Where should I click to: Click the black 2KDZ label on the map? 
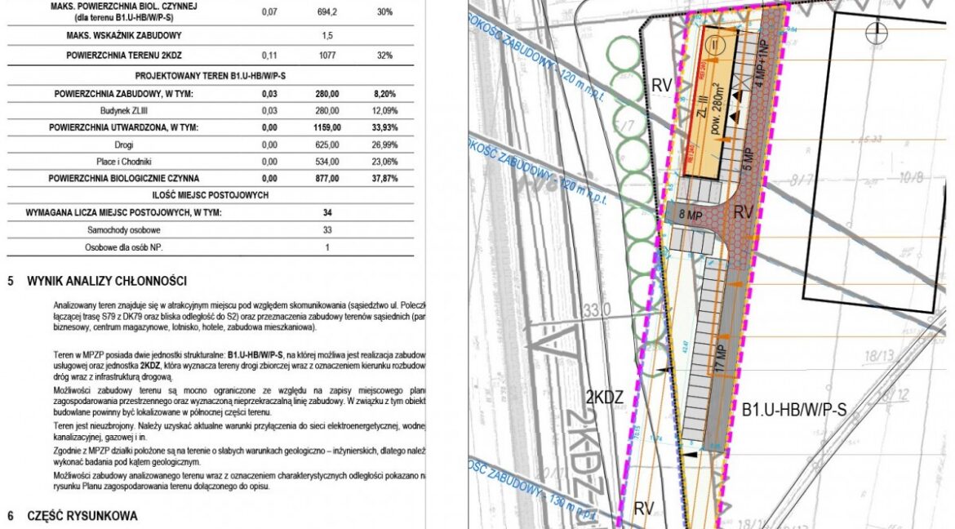605,398
